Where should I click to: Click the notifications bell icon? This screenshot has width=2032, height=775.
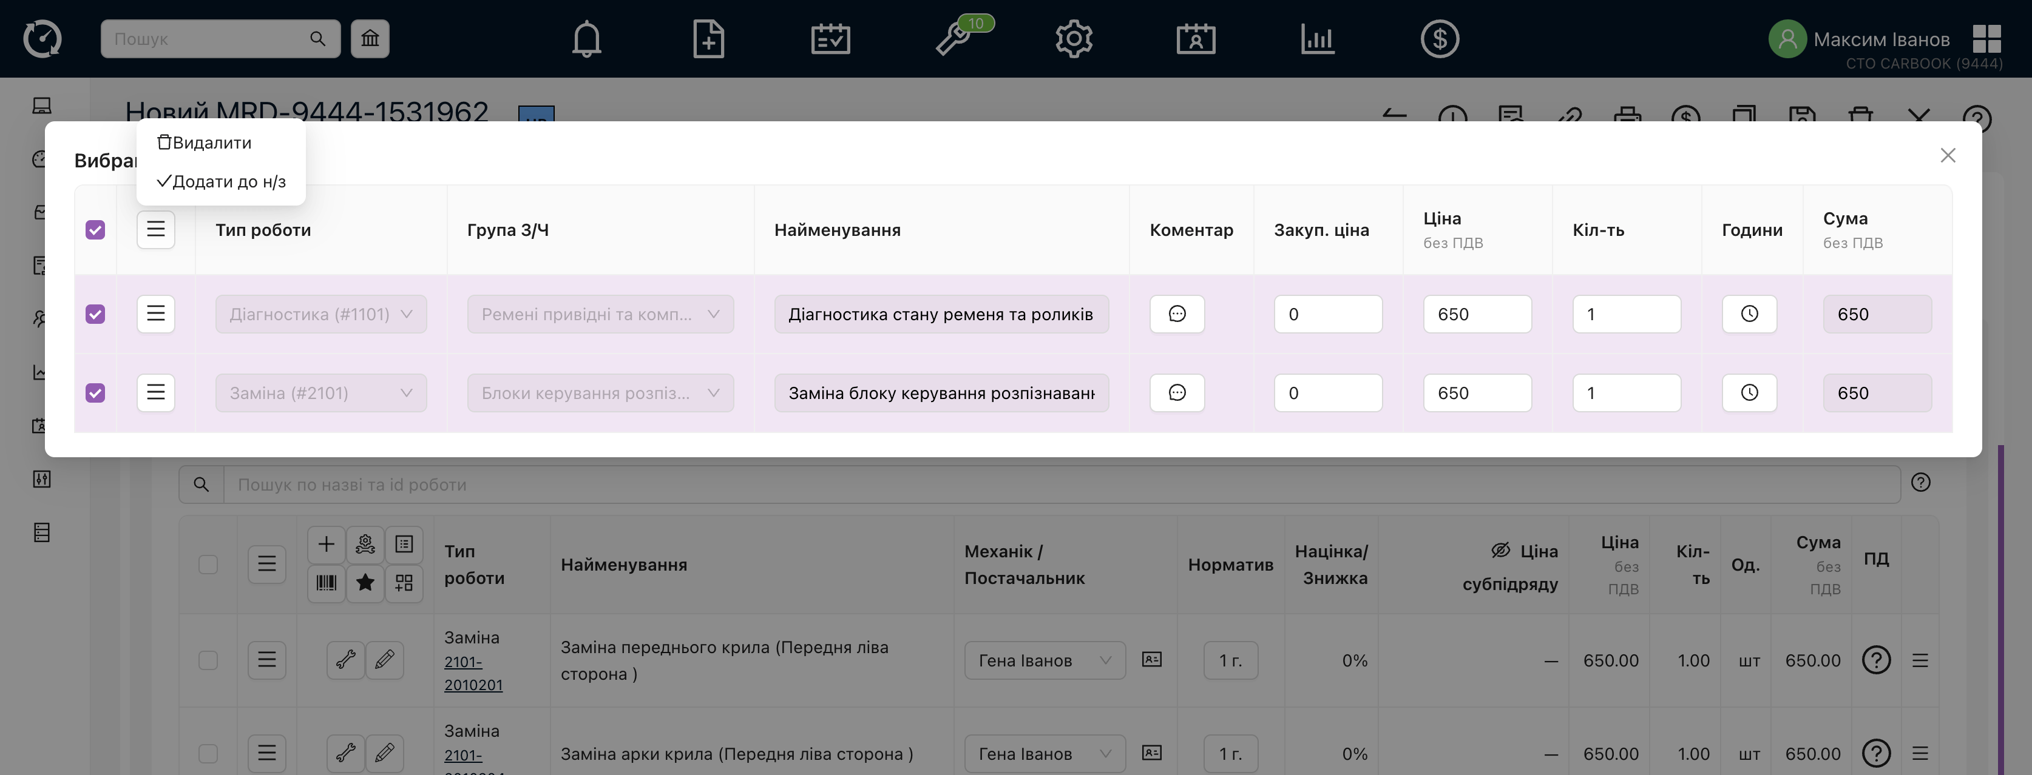click(586, 39)
